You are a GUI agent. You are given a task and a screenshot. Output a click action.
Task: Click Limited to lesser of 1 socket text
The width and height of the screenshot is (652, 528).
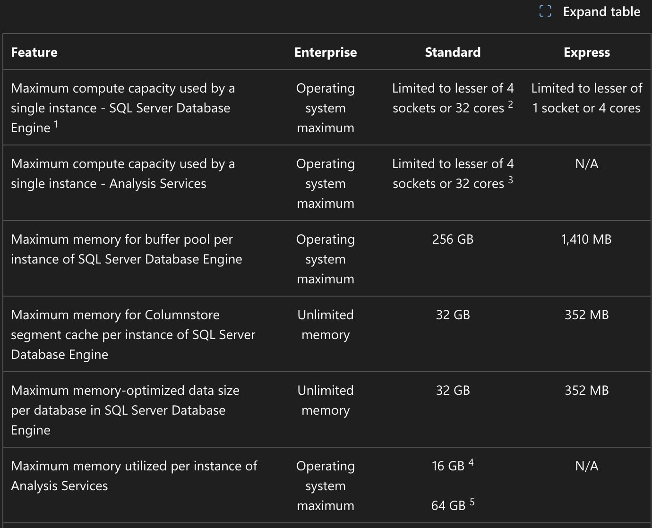(x=586, y=98)
